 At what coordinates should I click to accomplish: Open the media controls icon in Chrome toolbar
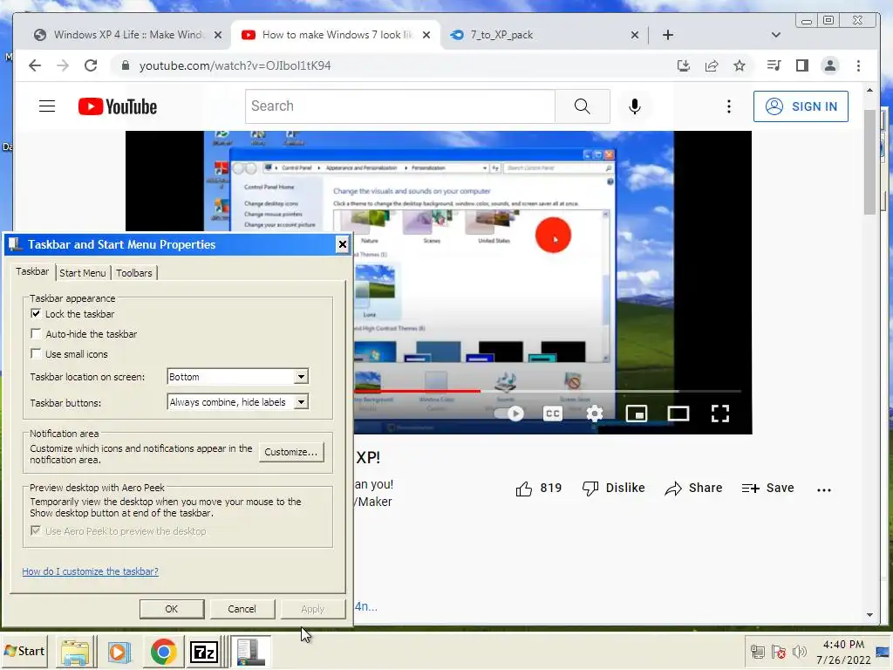(774, 65)
